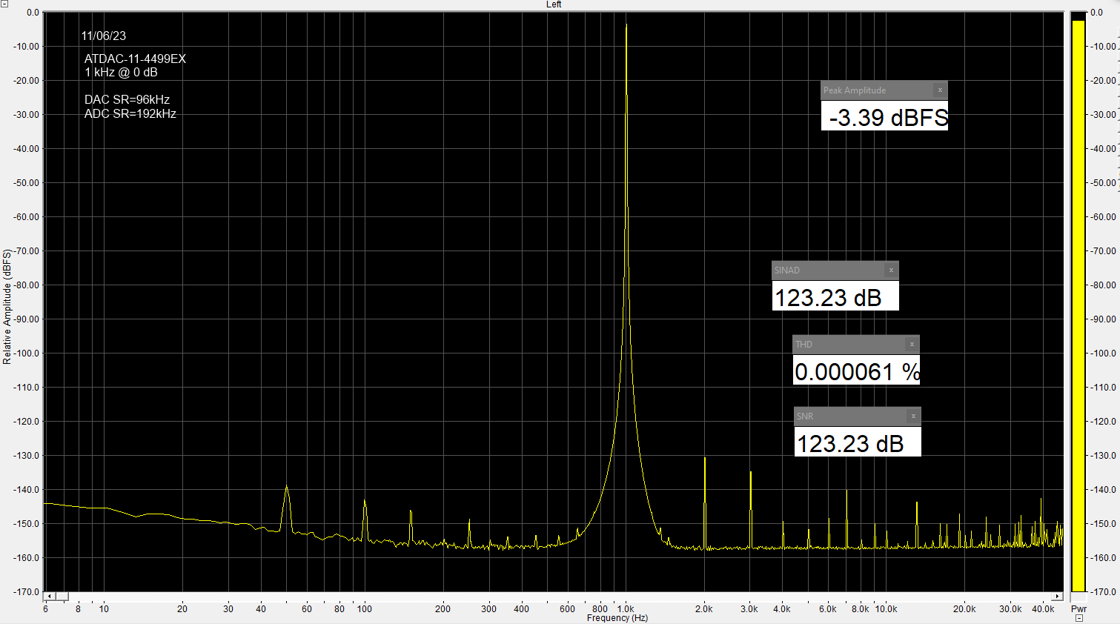Click the 'ADC SR=192kHz' annotation
This screenshot has height=624, width=1120.
[130, 113]
